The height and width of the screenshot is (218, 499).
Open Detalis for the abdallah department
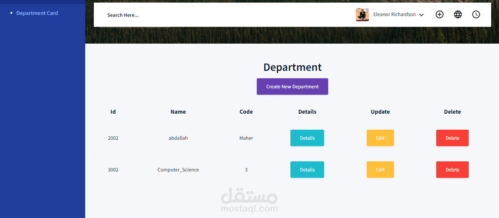point(307,138)
